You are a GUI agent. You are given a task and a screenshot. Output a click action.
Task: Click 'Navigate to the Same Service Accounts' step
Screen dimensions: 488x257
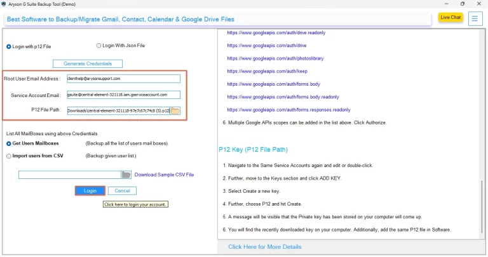coord(297,166)
